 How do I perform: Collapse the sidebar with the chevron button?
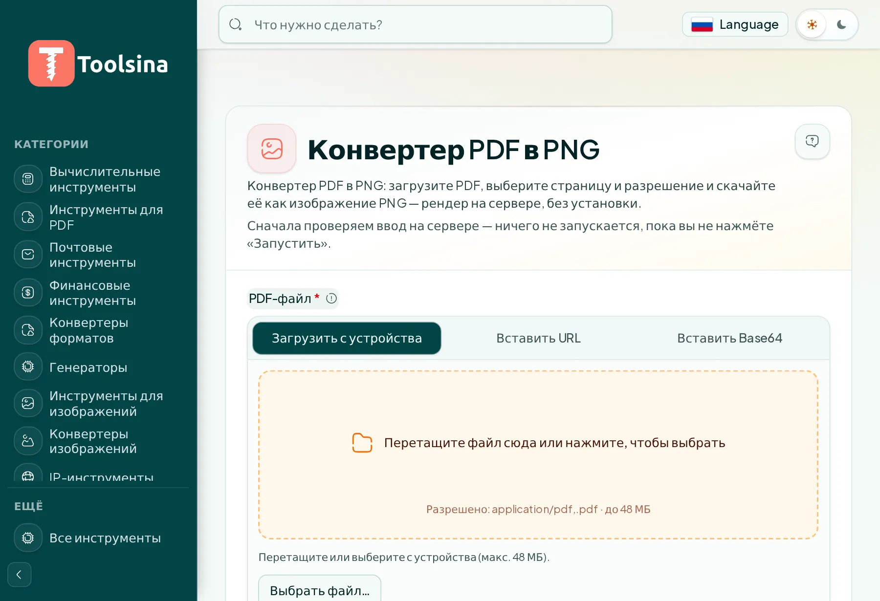coord(19,575)
